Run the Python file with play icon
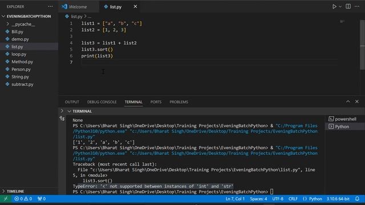 (334, 6)
